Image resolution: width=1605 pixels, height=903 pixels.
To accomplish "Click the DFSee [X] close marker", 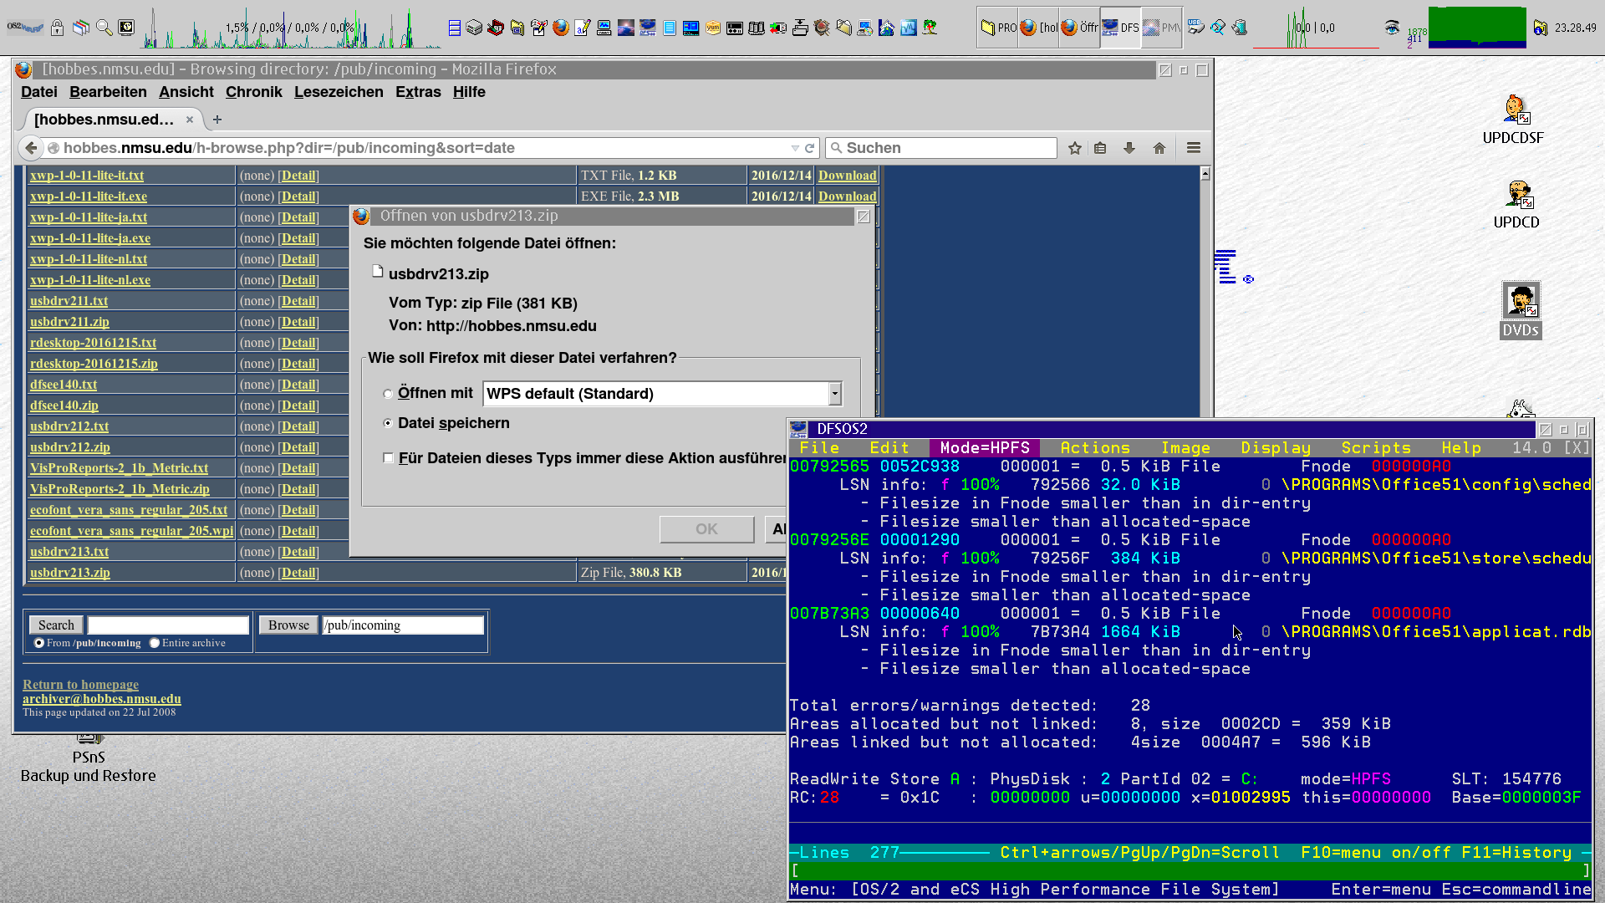I will (x=1577, y=448).
